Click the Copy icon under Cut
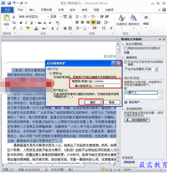 click(x=14, y=22)
